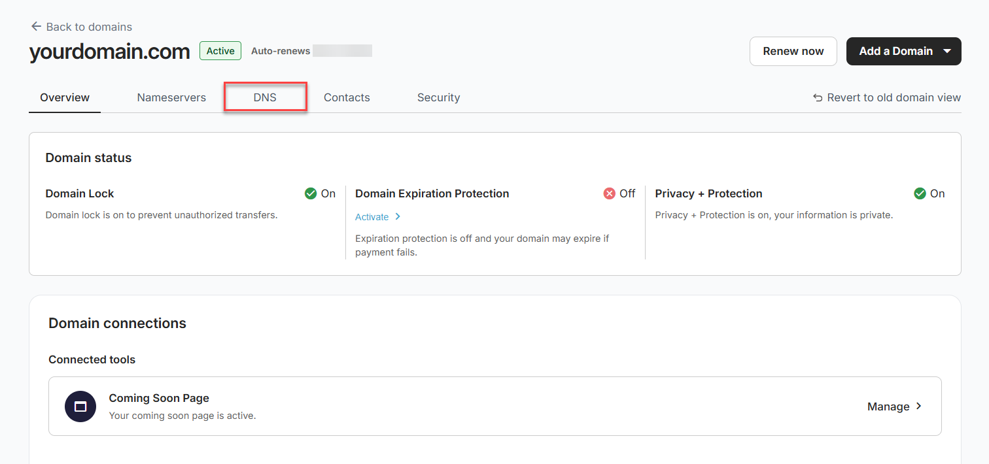Click the Off status text for Expiration Protection
989x464 pixels.
627,193
